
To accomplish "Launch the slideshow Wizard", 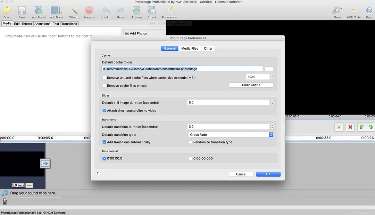I will 74,12.
